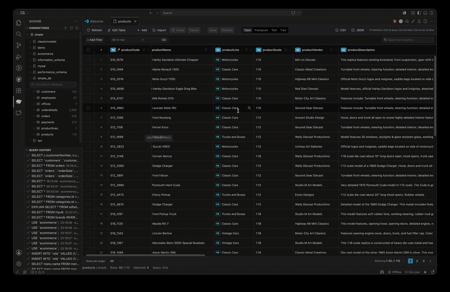This screenshot has width=450, height=292.
Task: Add a new connection with plus icon
Action: coord(65,28)
